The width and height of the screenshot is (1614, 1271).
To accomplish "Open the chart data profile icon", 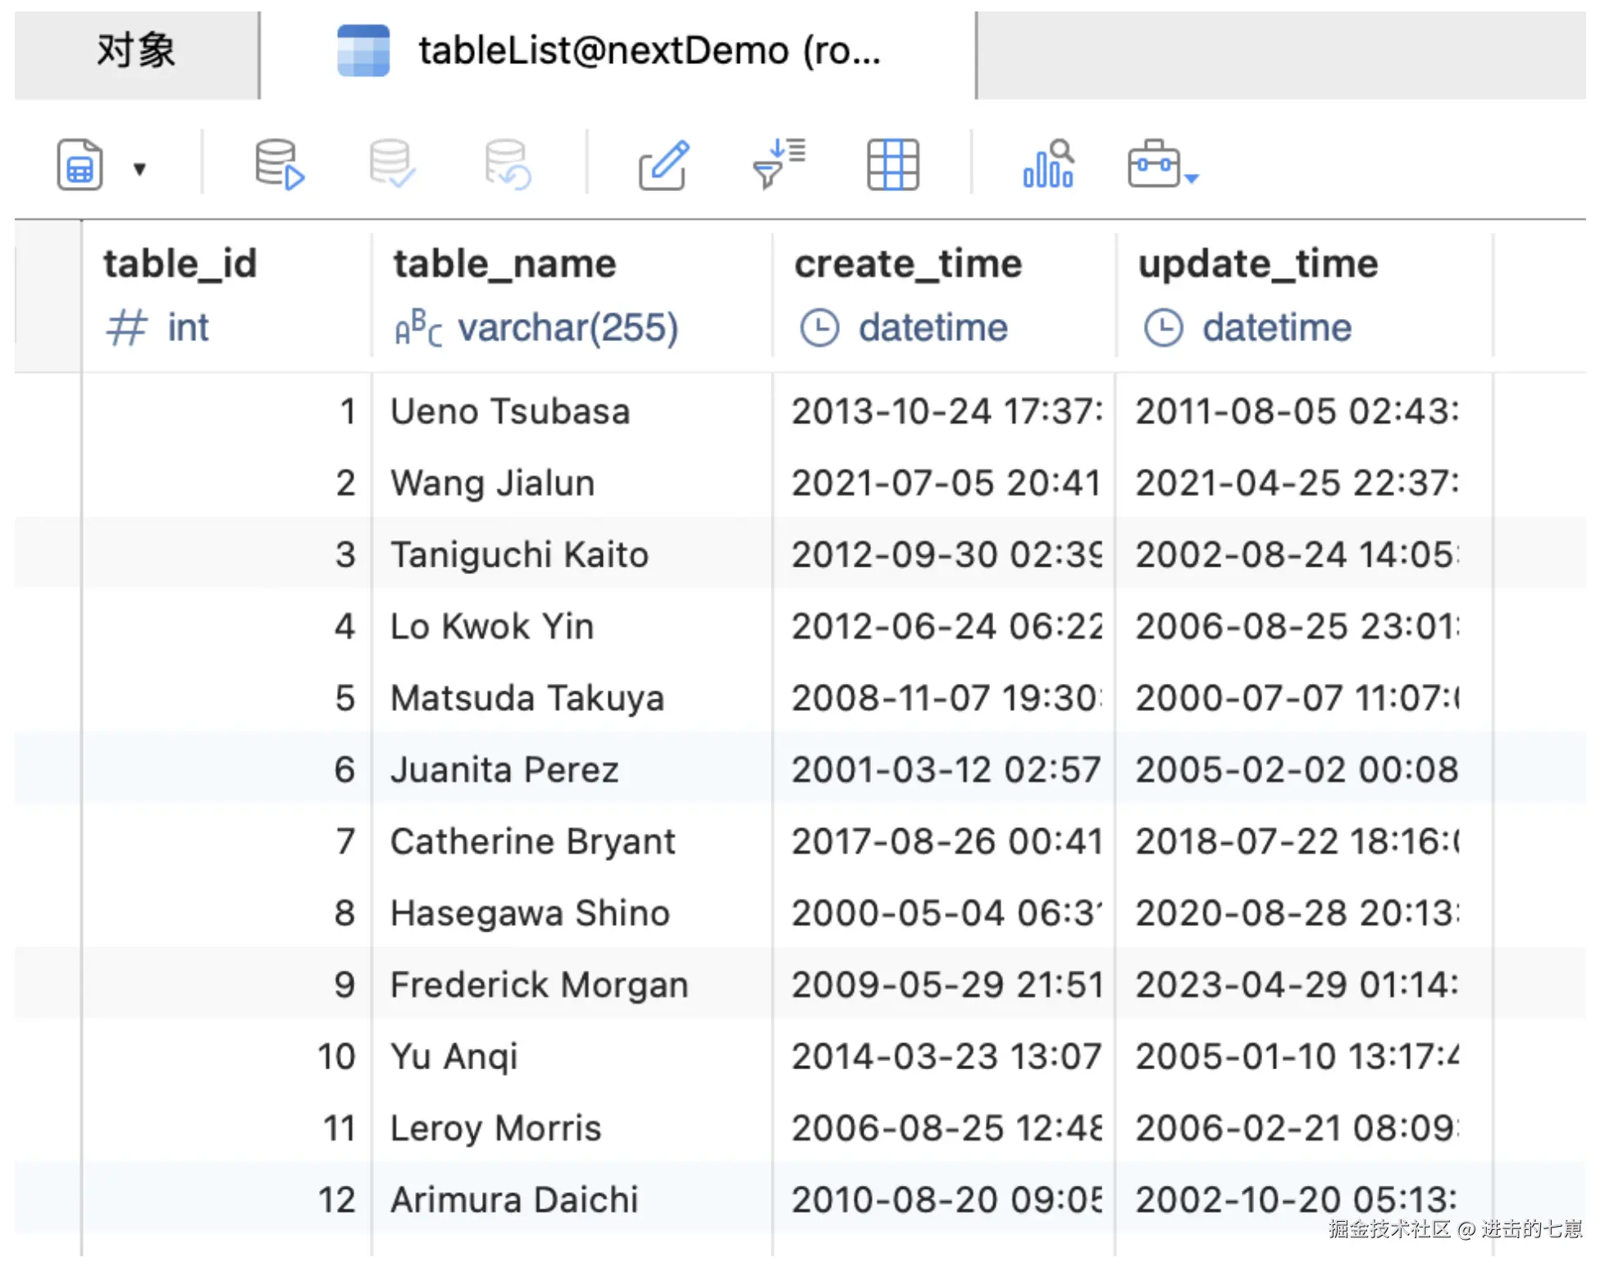I will coord(1048,165).
